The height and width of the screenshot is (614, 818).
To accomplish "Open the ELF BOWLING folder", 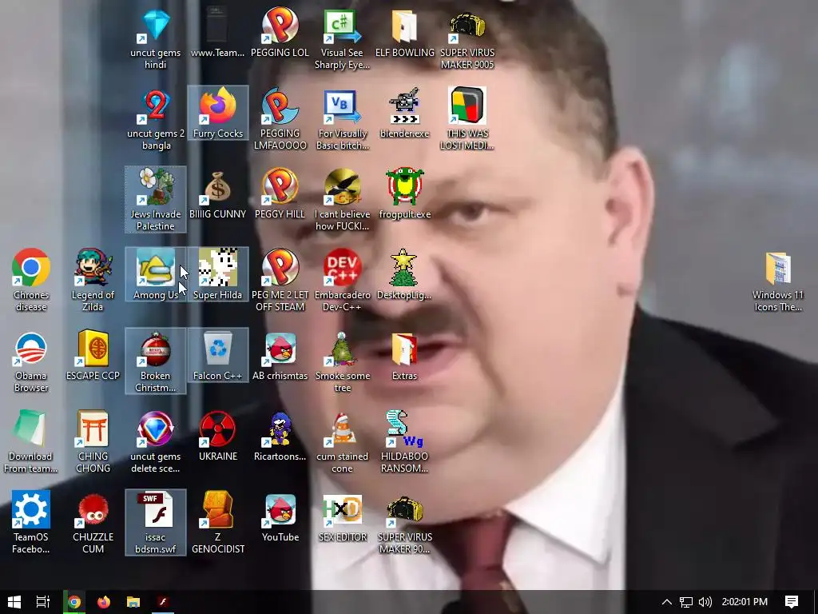I will coord(405,33).
